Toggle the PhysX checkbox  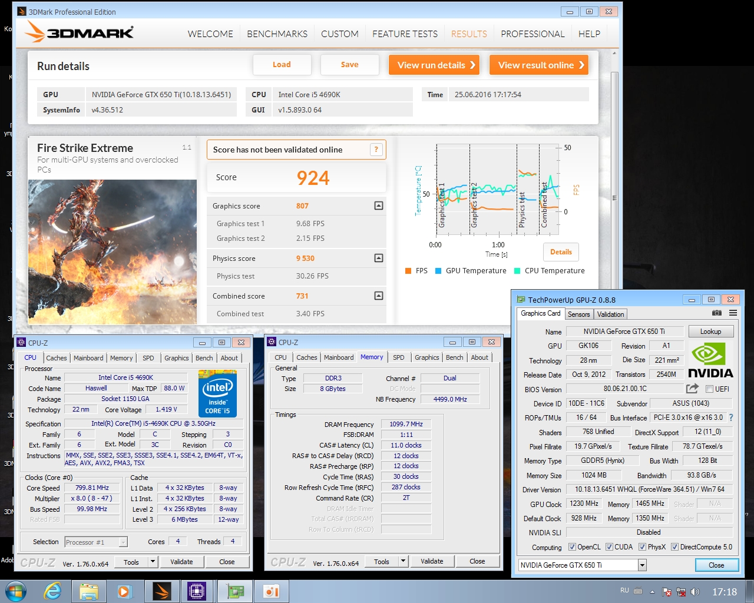642,547
